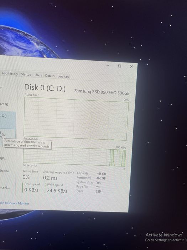
Task: Select the Disk 0 (C: D:) sidebar entry
Action: pyautogui.click(x=8, y=120)
